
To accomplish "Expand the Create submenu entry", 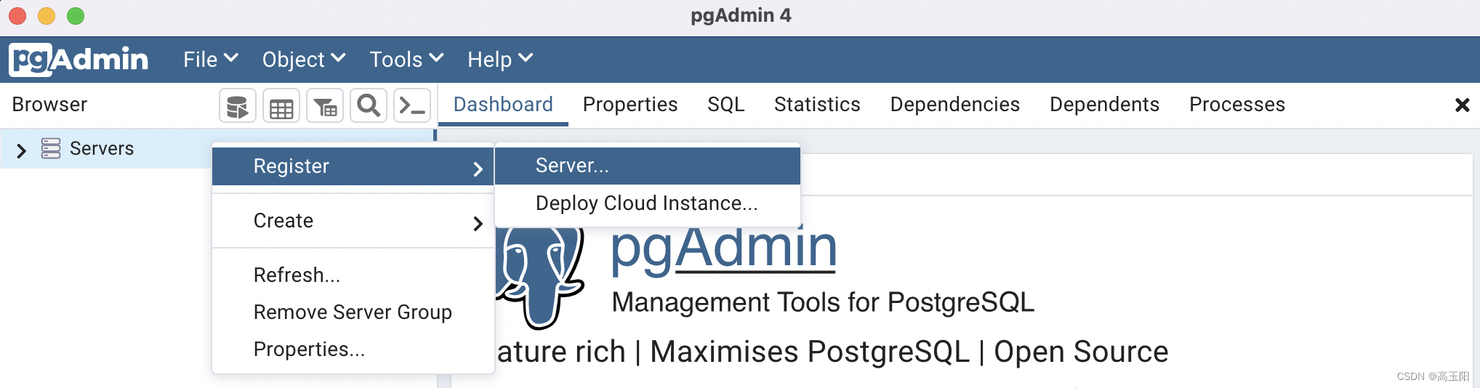I will tap(353, 221).
